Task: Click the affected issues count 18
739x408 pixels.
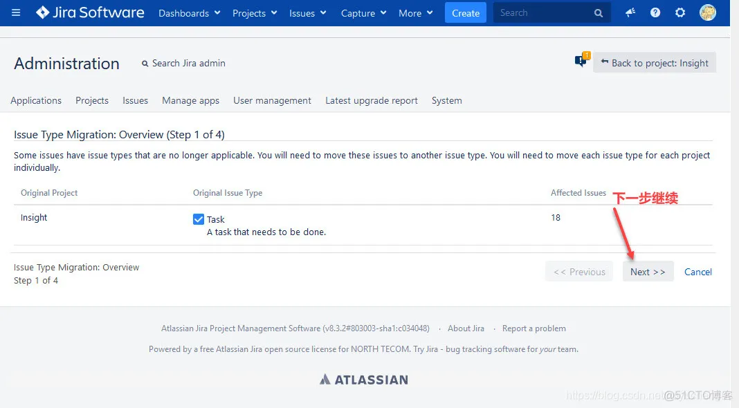Action: [556, 218]
